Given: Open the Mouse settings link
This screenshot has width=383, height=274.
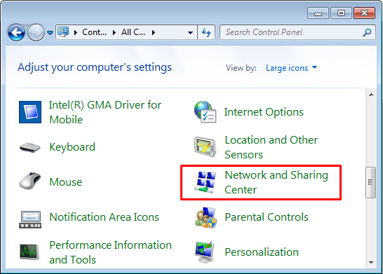Looking at the screenshot, I should pos(66,182).
